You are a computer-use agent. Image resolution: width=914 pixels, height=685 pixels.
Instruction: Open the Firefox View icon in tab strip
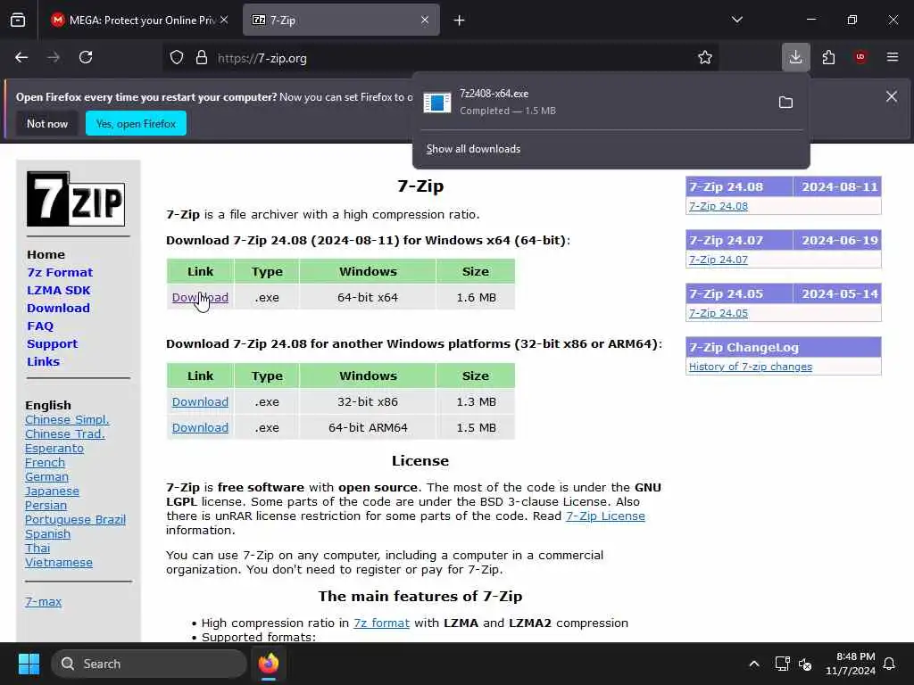[18, 21]
